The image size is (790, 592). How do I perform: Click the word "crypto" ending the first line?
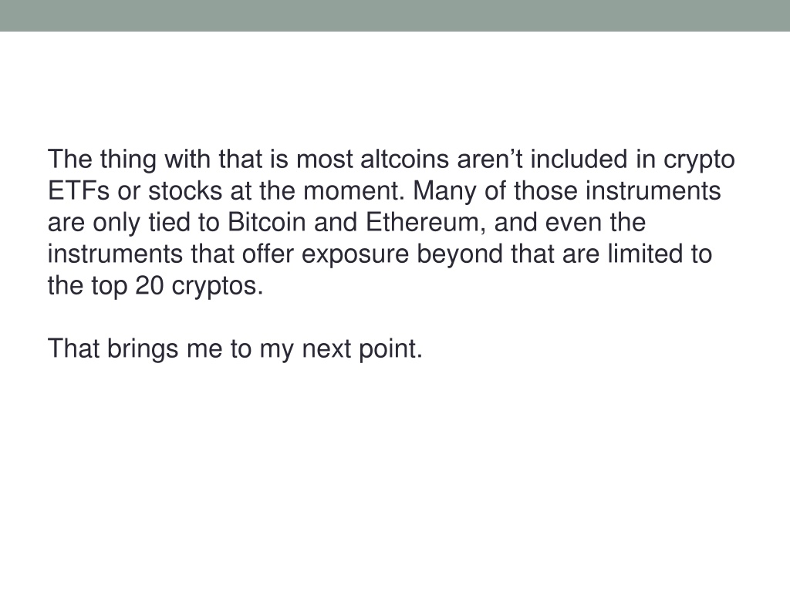click(699, 160)
